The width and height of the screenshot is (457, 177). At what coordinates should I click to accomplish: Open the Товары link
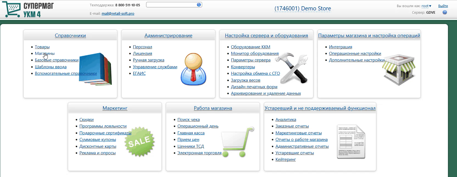coord(42,47)
